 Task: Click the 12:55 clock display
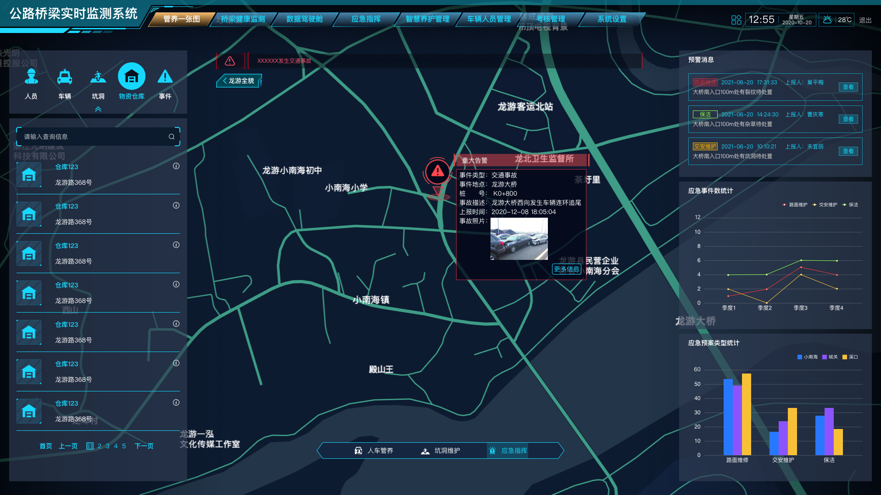click(761, 20)
